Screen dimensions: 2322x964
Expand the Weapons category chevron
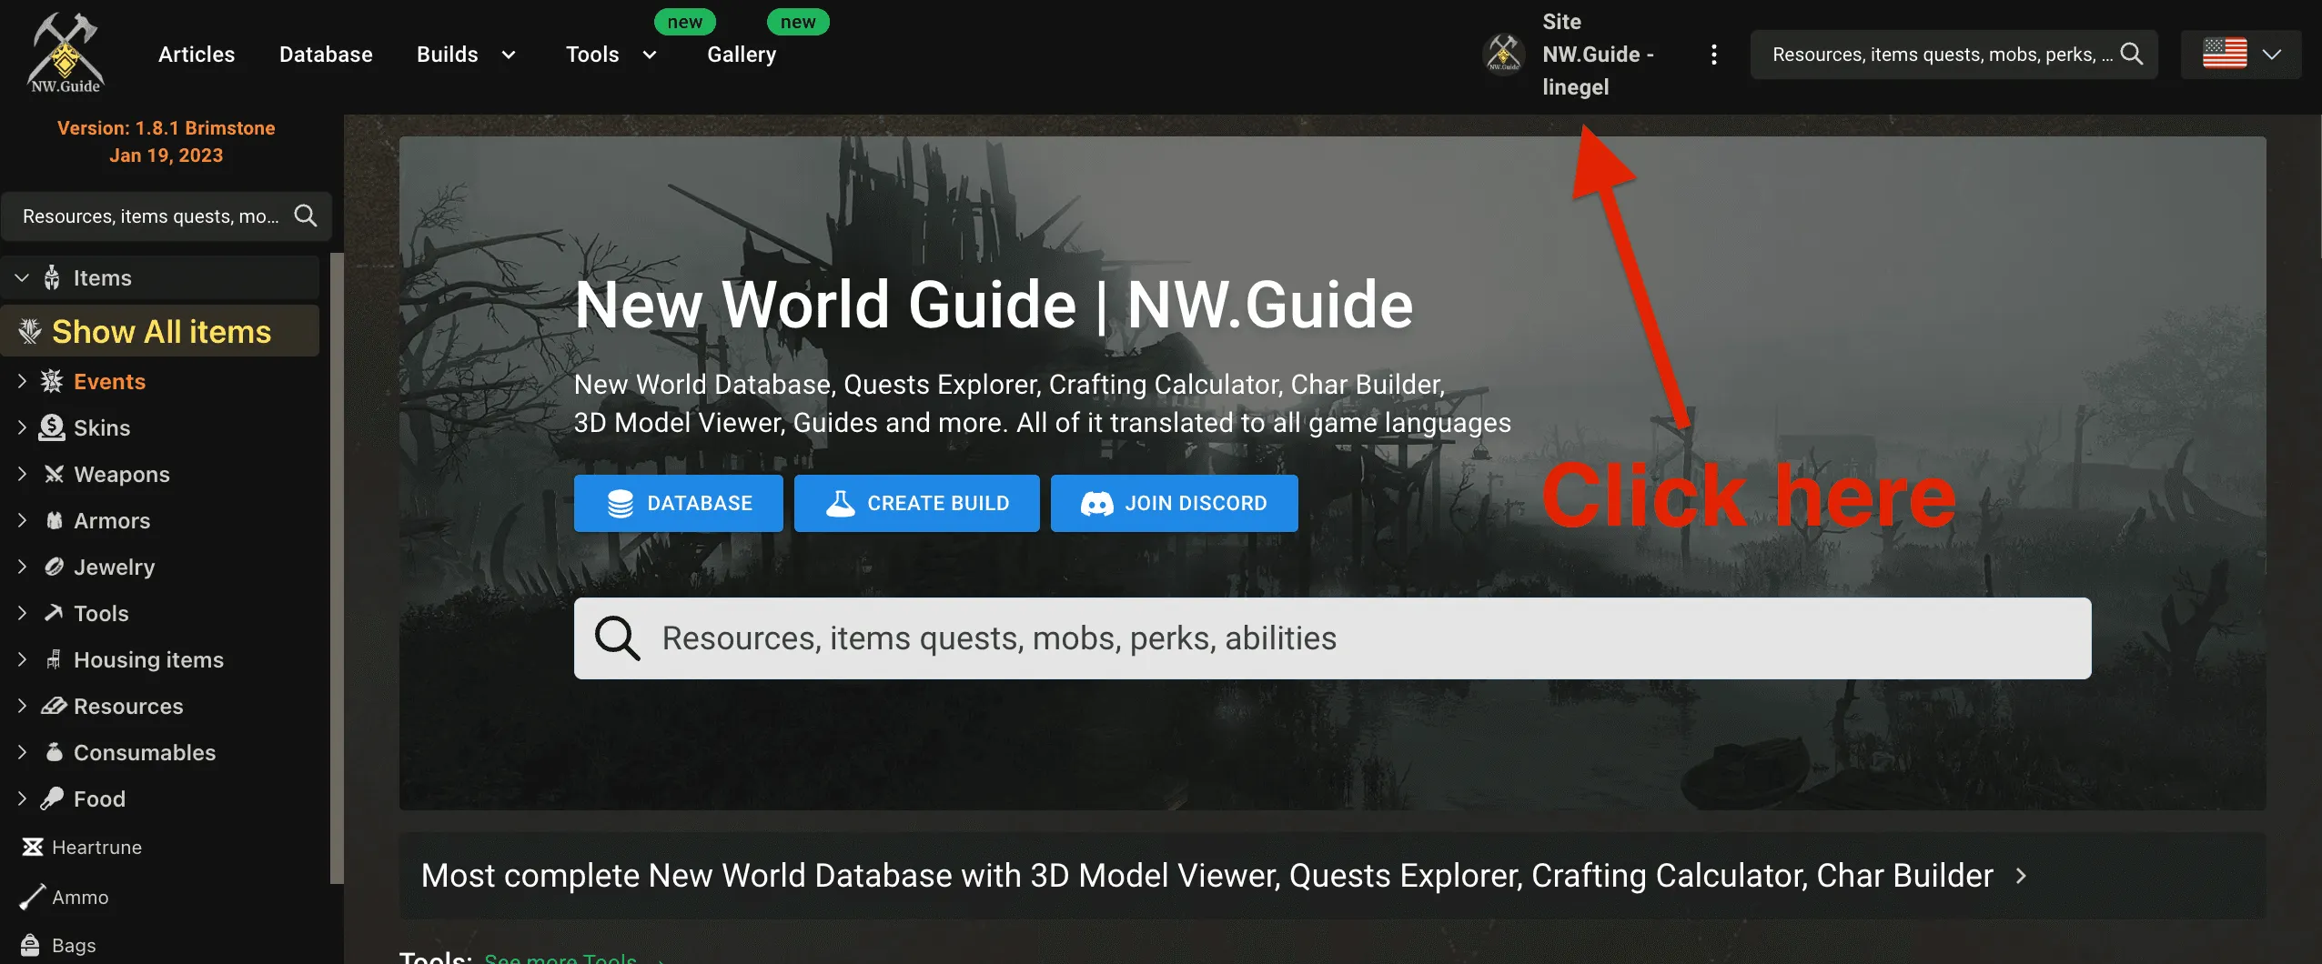tap(22, 474)
